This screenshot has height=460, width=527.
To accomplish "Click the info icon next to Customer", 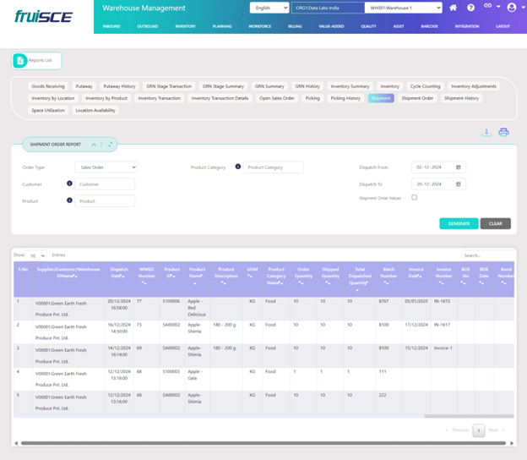I will tap(69, 183).
